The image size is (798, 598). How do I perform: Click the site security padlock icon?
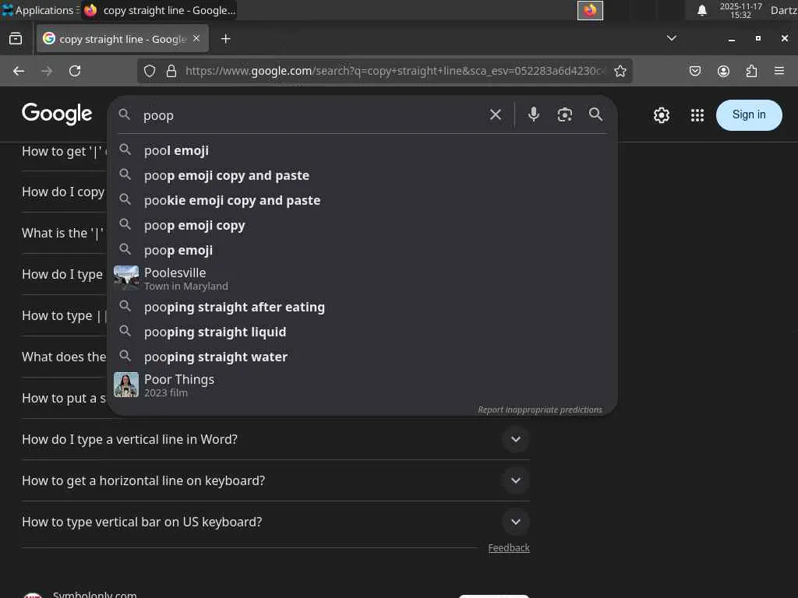171,71
